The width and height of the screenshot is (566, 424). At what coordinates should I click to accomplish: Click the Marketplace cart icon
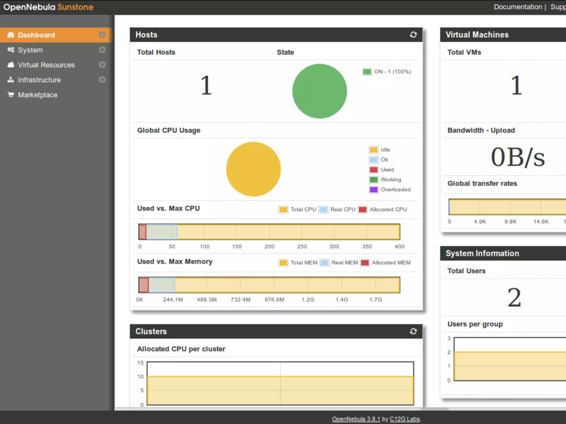(x=11, y=95)
